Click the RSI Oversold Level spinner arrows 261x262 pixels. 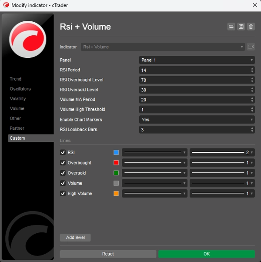click(x=252, y=90)
